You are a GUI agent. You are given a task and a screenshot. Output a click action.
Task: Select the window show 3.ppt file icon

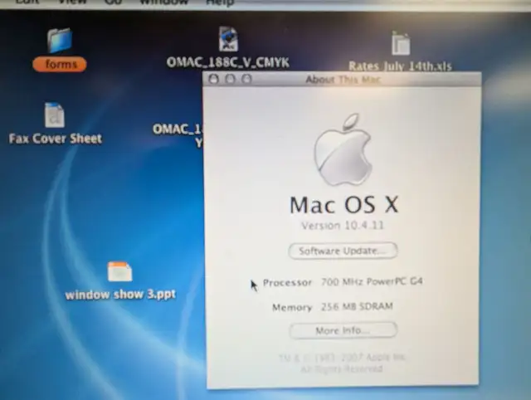tap(119, 271)
